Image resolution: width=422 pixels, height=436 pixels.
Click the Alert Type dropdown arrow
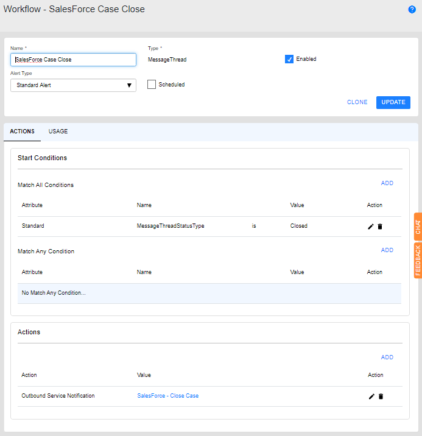(x=129, y=85)
